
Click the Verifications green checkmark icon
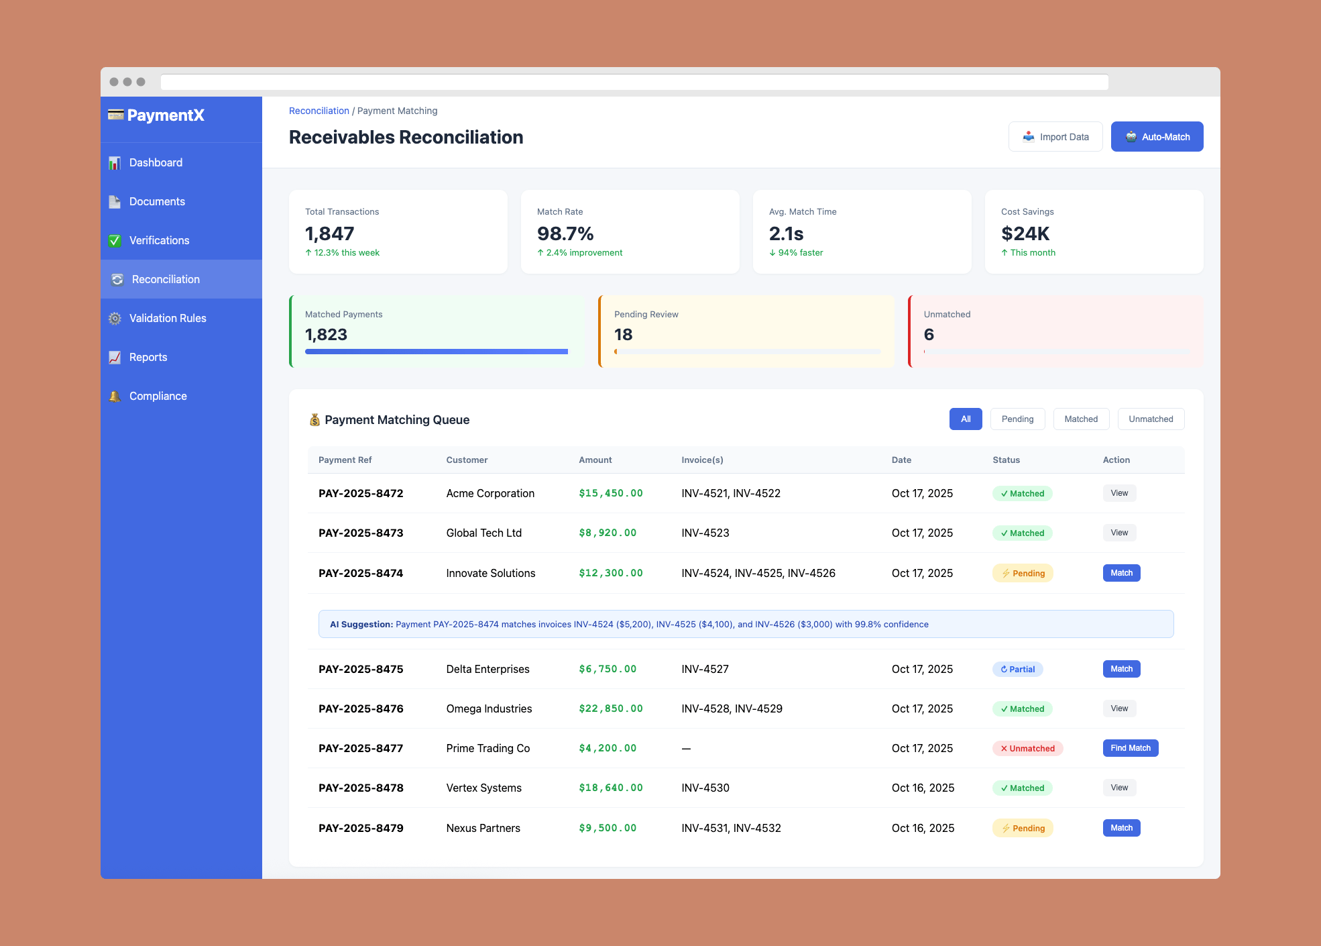click(115, 241)
